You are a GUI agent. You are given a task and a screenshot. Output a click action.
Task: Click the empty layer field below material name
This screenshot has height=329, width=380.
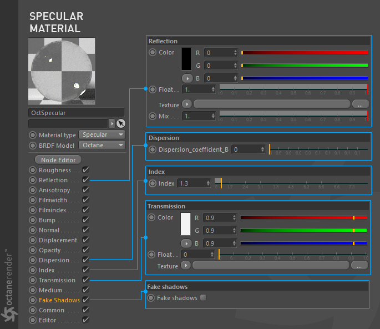(68, 123)
